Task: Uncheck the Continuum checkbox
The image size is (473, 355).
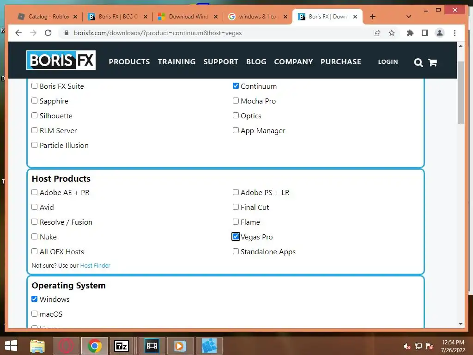Action: pyautogui.click(x=236, y=86)
